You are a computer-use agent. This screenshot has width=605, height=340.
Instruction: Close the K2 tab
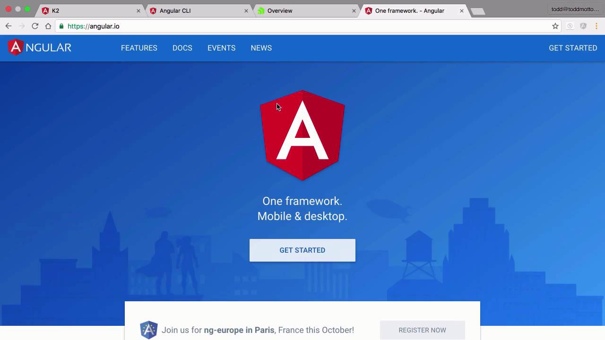(138, 10)
